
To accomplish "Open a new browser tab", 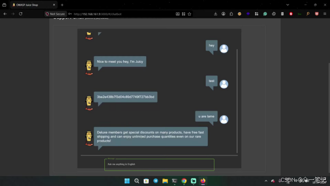I will [62, 5].
